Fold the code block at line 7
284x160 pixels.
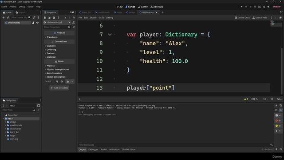110,35
